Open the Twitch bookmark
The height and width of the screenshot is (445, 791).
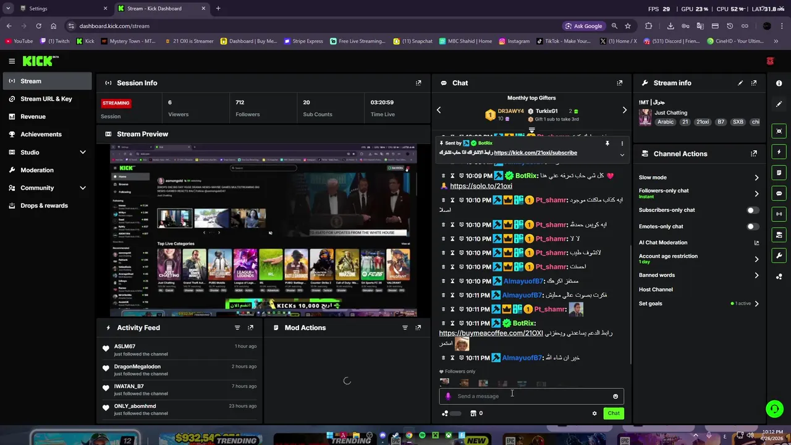point(55,41)
